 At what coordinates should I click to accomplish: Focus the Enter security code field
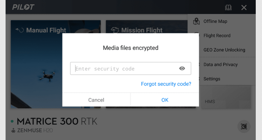pyautogui.click(x=125, y=69)
